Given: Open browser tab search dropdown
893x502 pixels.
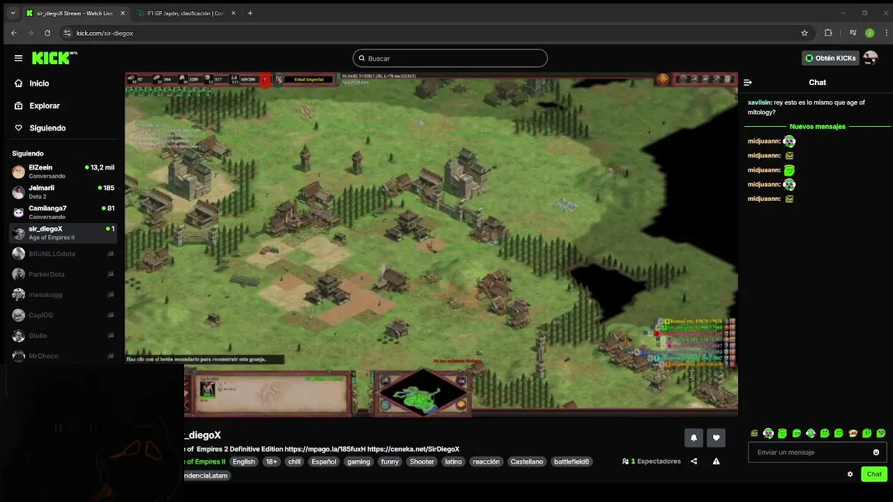Looking at the screenshot, I should pyautogui.click(x=13, y=13).
